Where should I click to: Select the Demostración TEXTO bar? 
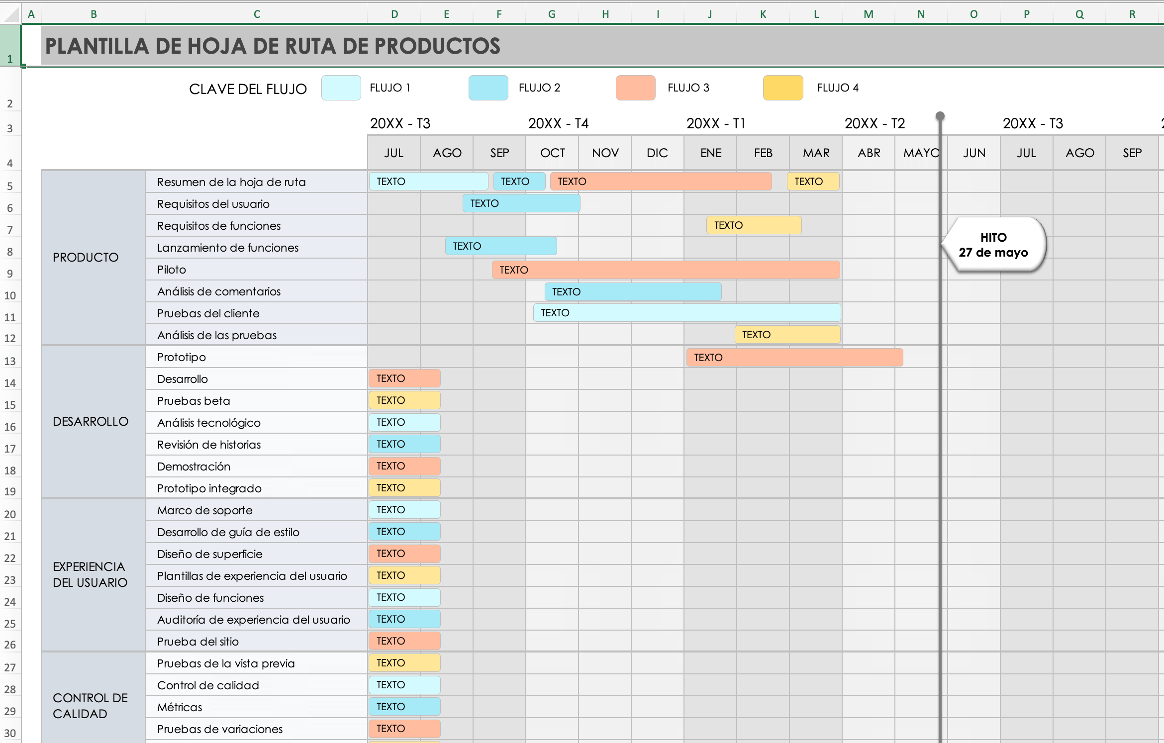click(x=404, y=466)
